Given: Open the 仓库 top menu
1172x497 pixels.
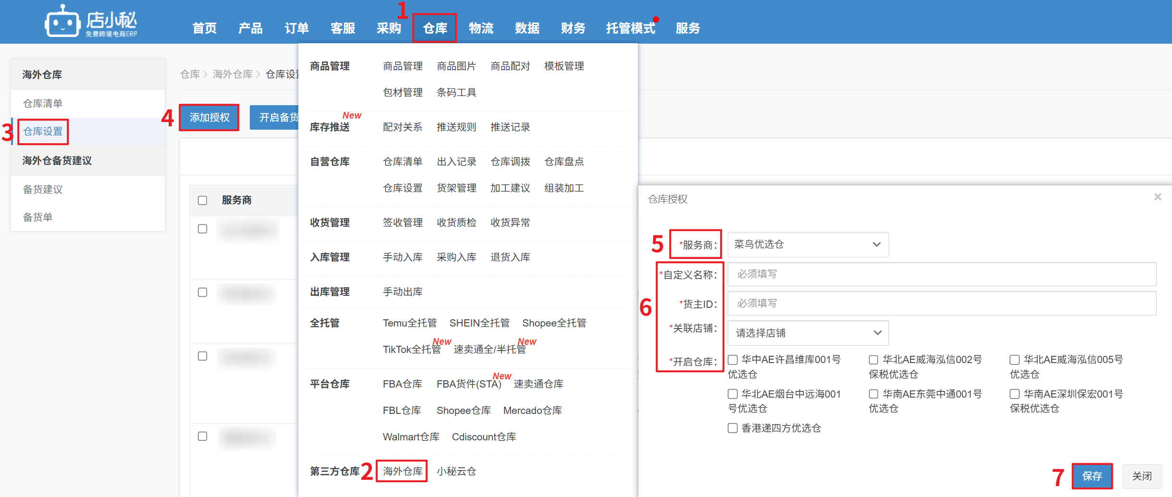Looking at the screenshot, I should (435, 28).
